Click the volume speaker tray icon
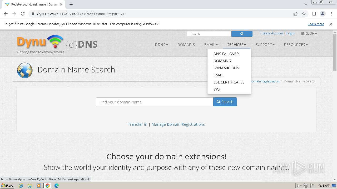337x189 pixels. pos(299,186)
